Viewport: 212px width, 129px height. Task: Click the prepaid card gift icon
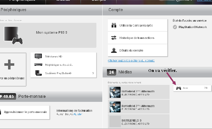114,25
